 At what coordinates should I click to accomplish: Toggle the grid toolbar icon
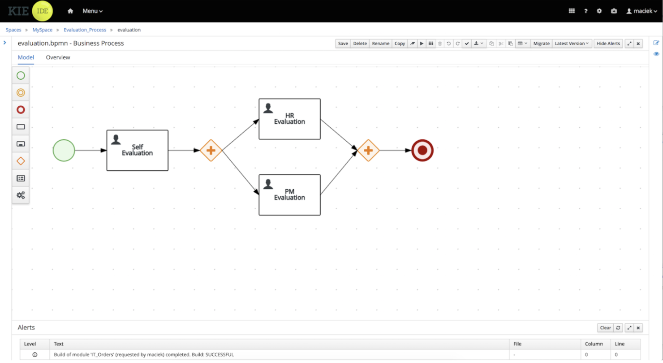pos(431,43)
